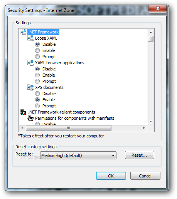Viewport: 177px width, 199px height.
Task: Click the XAML browser applications icon
Action: click(x=30, y=63)
